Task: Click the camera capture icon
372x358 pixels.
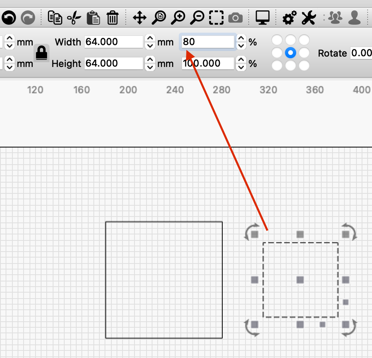Action: pos(235,18)
